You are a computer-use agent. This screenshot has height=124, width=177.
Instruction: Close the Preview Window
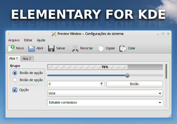coord(168,34)
